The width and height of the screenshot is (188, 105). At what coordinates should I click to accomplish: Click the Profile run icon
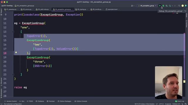170,6
